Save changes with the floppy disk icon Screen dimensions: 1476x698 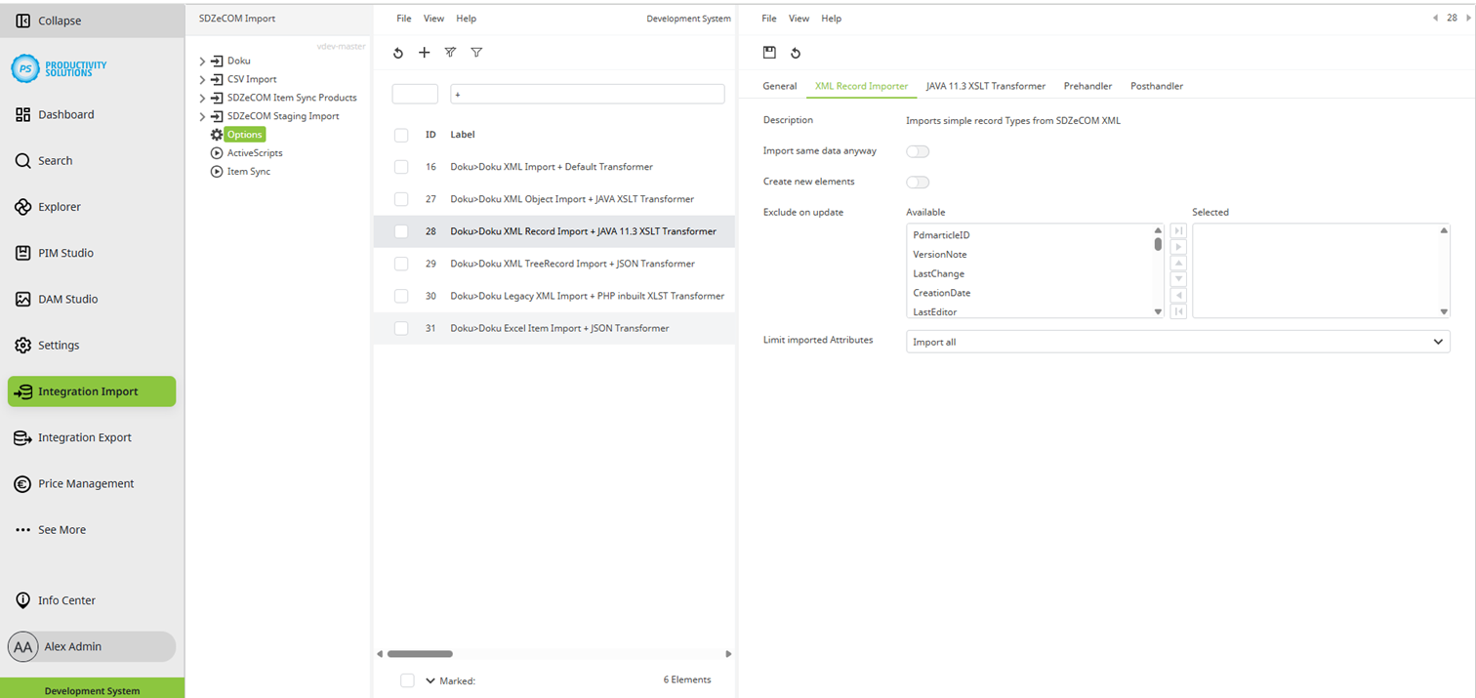(770, 53)
